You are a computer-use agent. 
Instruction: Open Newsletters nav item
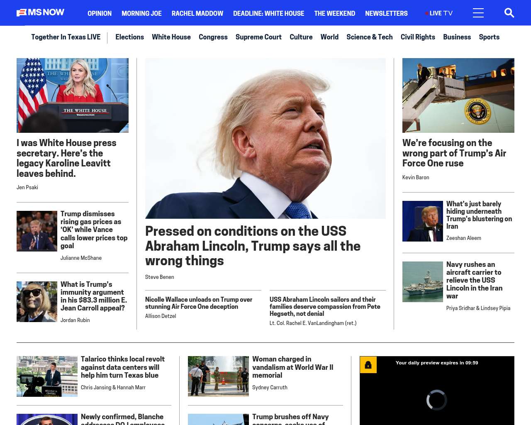[386, 13]
